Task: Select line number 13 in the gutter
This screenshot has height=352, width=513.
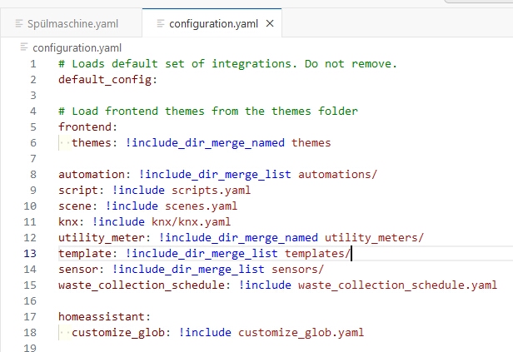Action: click(x=30, y=253)
